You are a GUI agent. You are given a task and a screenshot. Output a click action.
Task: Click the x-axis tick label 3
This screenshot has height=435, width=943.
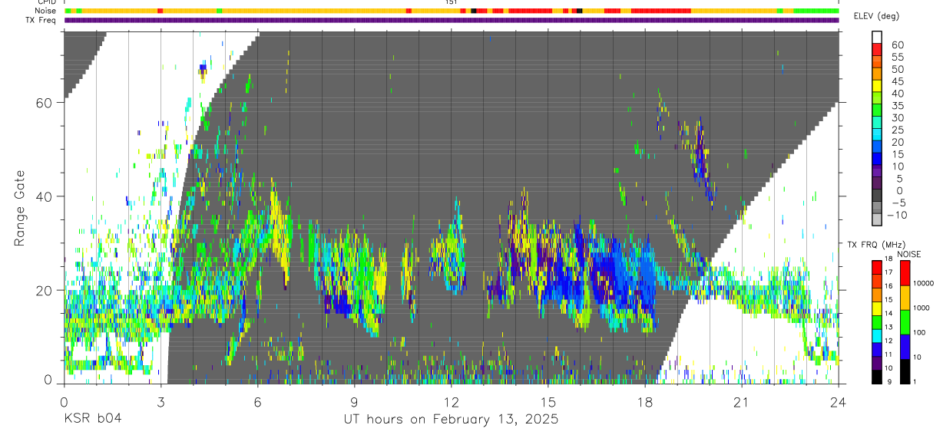[x=160, y=402]
